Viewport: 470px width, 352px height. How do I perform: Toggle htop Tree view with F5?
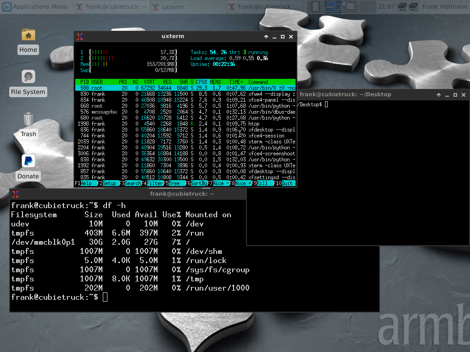174,183
